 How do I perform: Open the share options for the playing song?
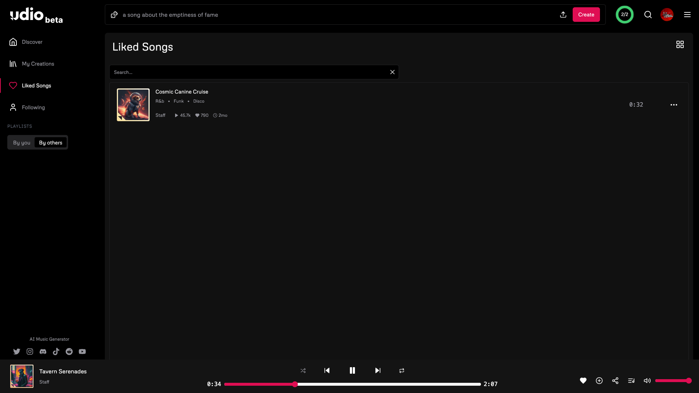point(615,380)
